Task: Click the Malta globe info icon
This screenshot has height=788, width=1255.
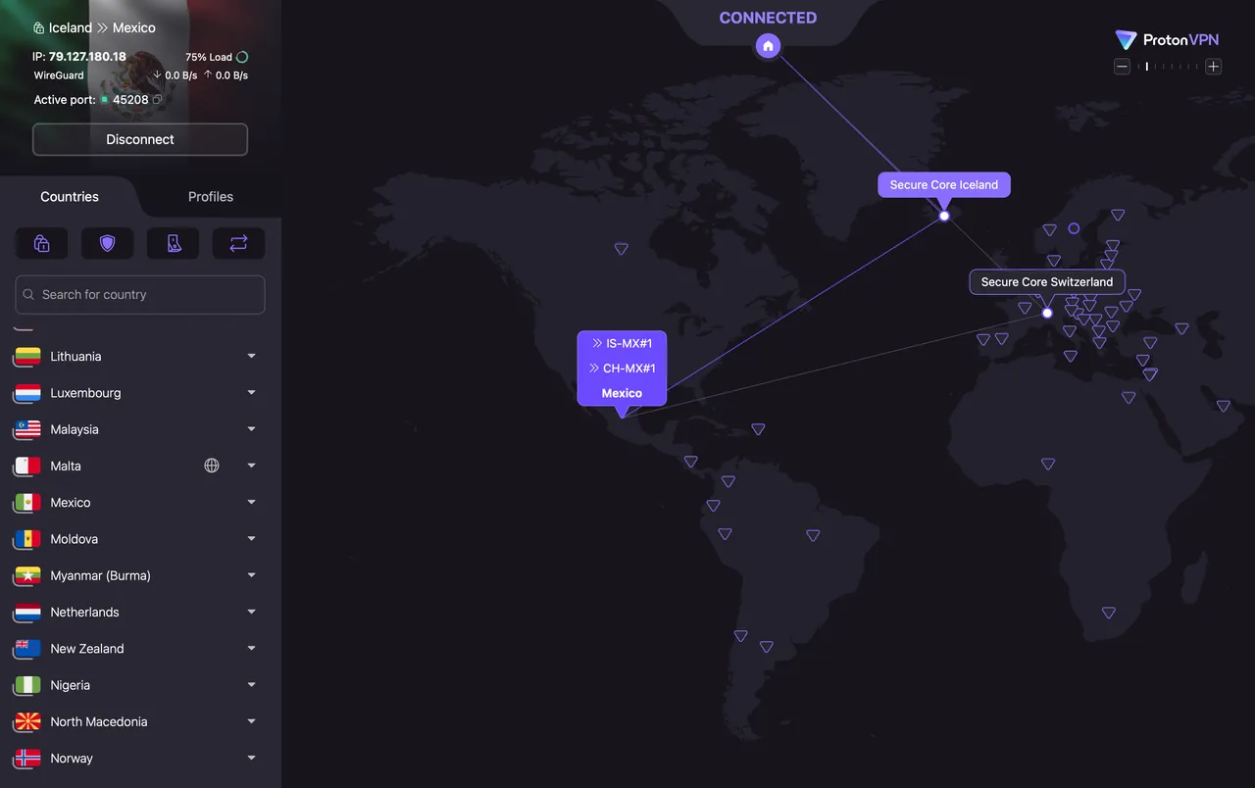Action: click(212, 466)
